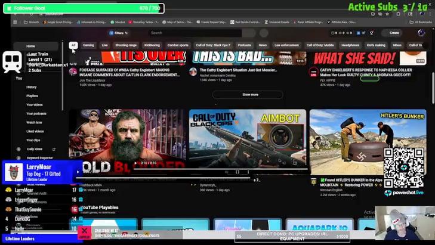The height and width of the screenshot is (245, 435).
Task: Open the Filters dropdown in header
Action: 119,33
